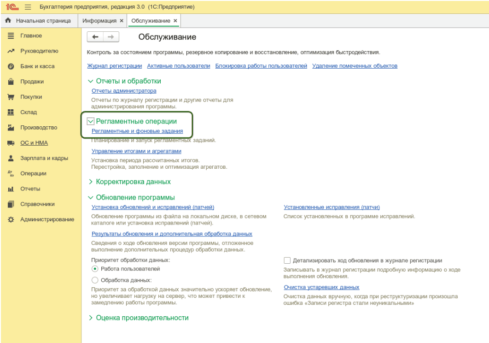Open the ОС и НМА section
The width and height of the screenshot is (489, 343).
point(34,143)
